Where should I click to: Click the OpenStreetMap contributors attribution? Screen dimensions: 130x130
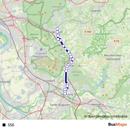(106, 116)
